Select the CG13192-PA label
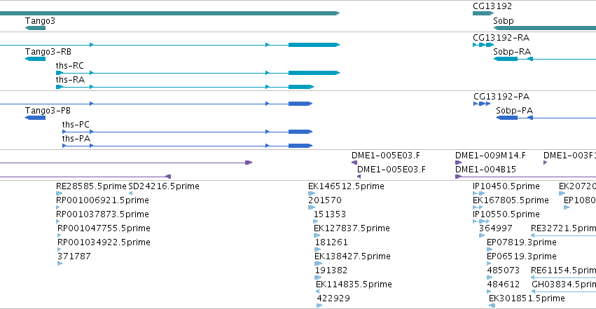 coord(501,97)
